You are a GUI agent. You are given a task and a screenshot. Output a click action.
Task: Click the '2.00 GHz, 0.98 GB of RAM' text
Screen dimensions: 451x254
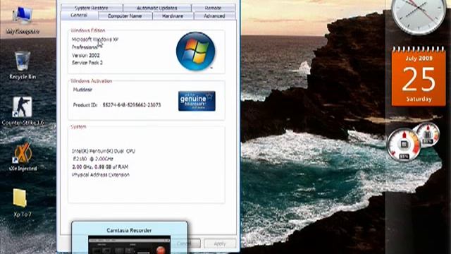(100, 167)
